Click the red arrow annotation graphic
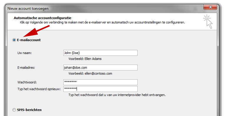This screenshot has height=116, width=226. pos(37,31)
